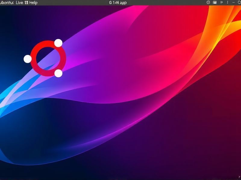Screen dimensions: 241x180
Task: Open the clock in the top bar
Action: point(118,2)
